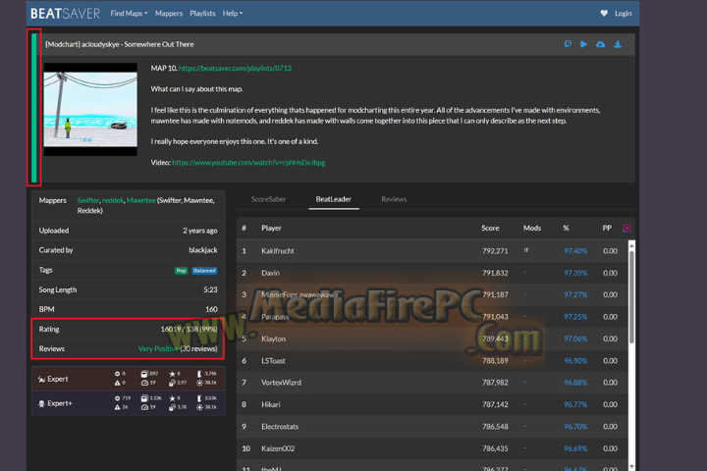
Task: Select the BeatLeader tab
Action: click(x=334, y=199)
